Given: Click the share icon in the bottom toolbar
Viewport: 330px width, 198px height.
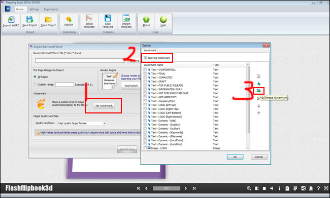Looking at the screenshot, I should tap(303, 188).
